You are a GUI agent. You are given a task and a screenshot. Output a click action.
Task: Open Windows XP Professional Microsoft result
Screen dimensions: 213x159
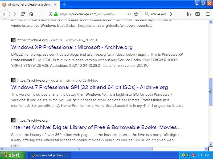(72, 47)
